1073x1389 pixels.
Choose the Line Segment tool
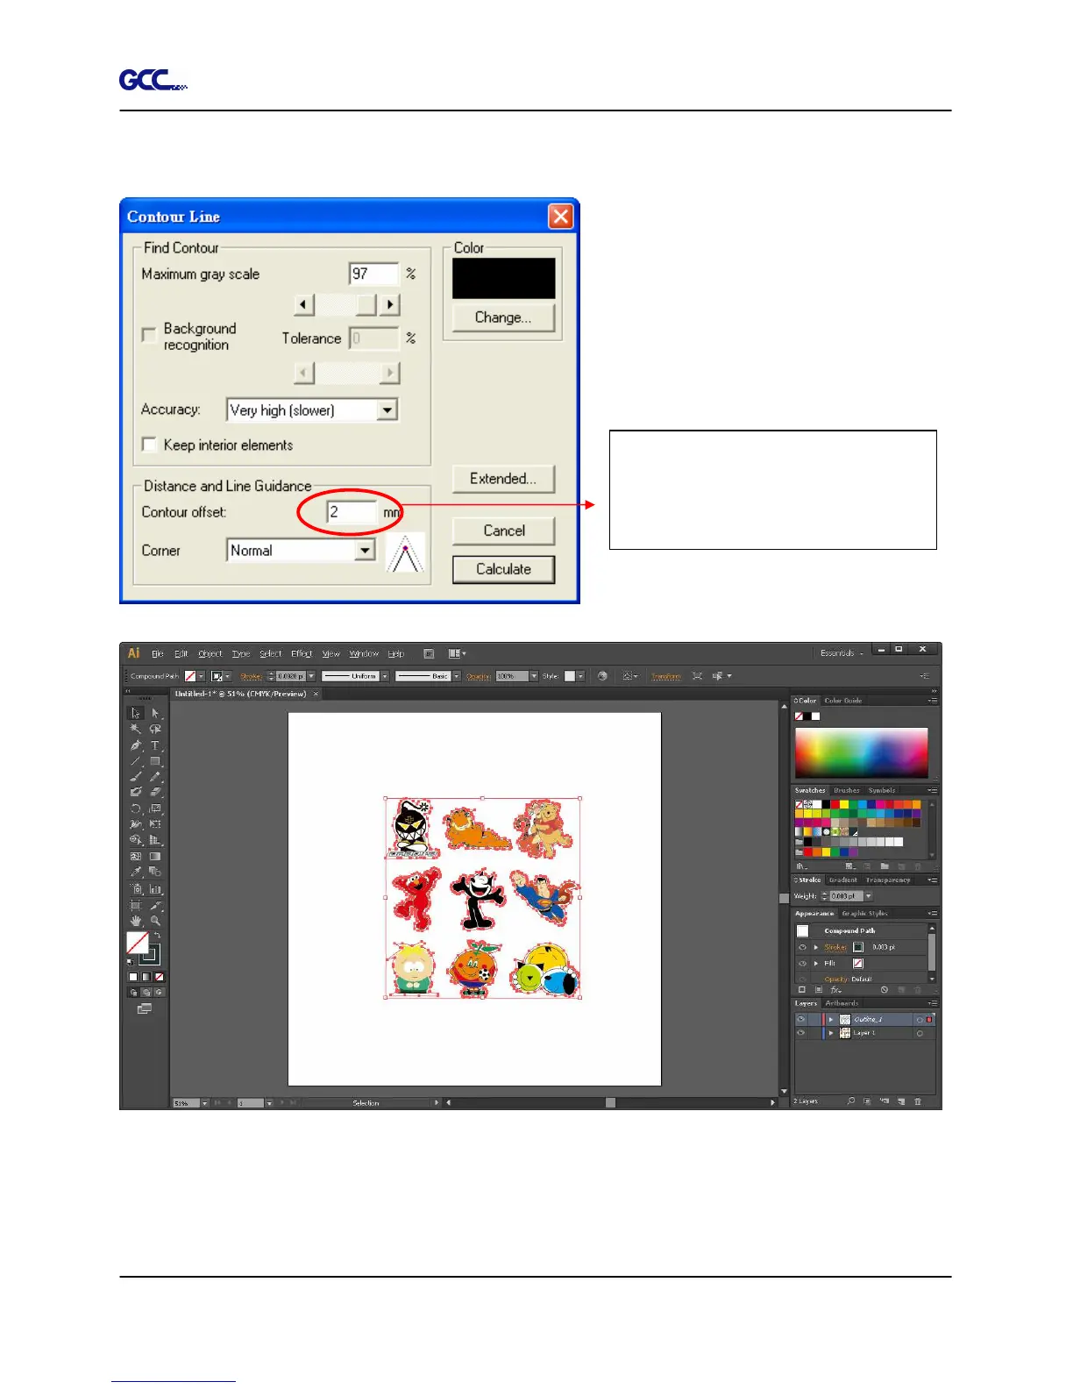(x=136, y=761)
